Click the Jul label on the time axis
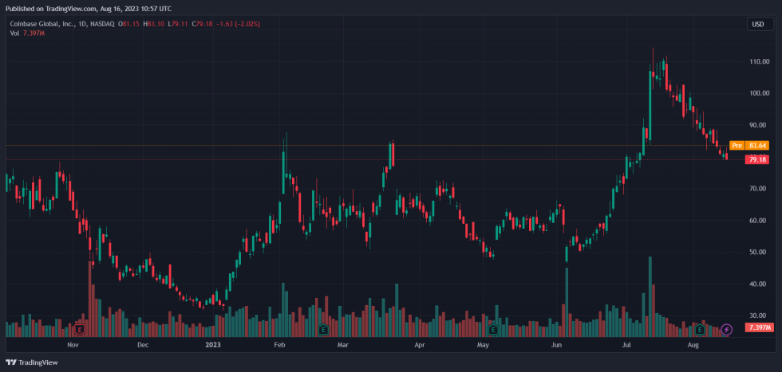This screenshot has height=372, width=782. [x=626, y=346]
